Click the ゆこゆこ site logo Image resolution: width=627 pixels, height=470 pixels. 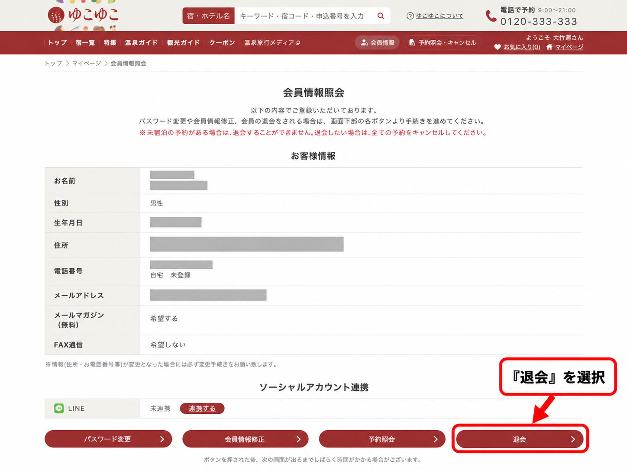[x=83, y=15]
